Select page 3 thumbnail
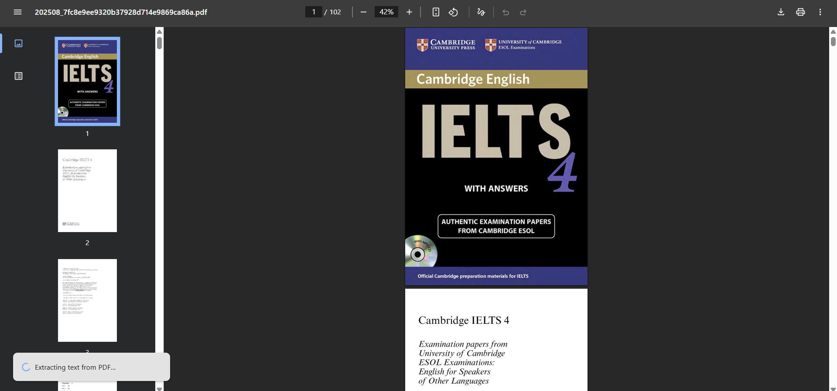 click(87, 300)
